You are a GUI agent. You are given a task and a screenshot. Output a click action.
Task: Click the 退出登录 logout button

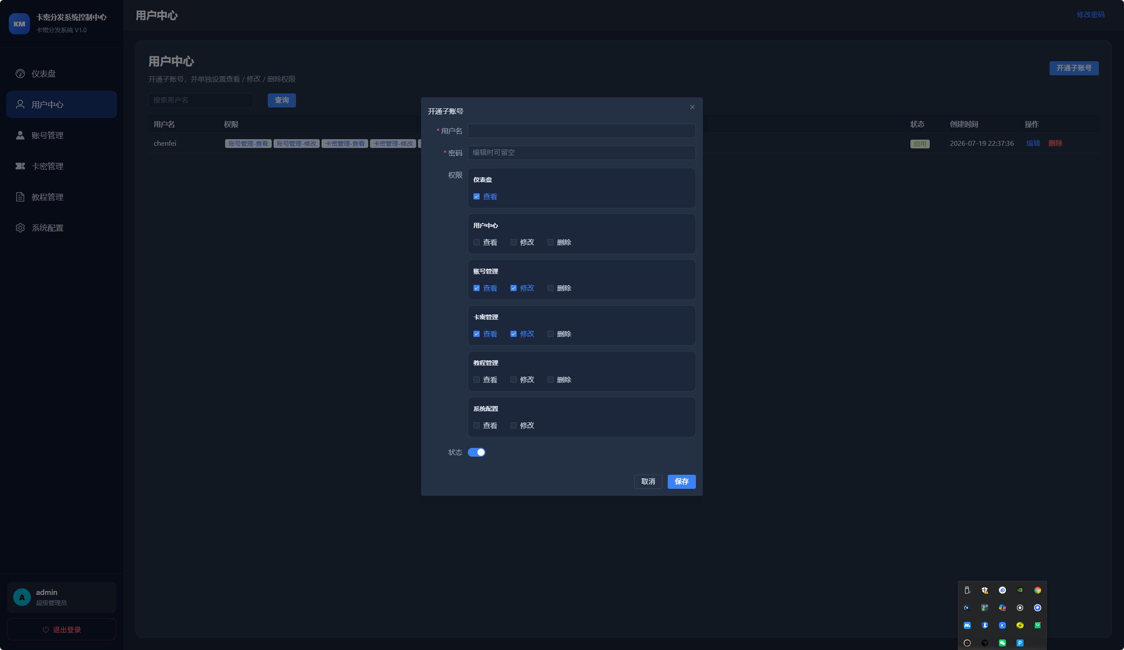point(62,629)
